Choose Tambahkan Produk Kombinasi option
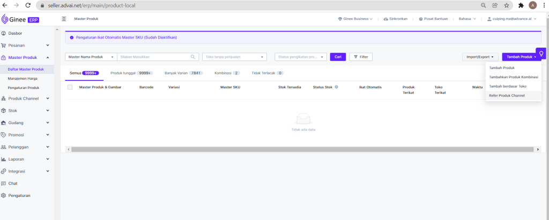This screenshot has width=549, height=220. pyautogui.click(x=513, y=77)
